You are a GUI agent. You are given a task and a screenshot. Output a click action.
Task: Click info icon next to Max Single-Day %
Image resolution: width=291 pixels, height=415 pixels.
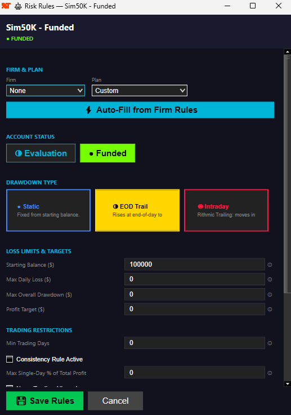[270, 373]
